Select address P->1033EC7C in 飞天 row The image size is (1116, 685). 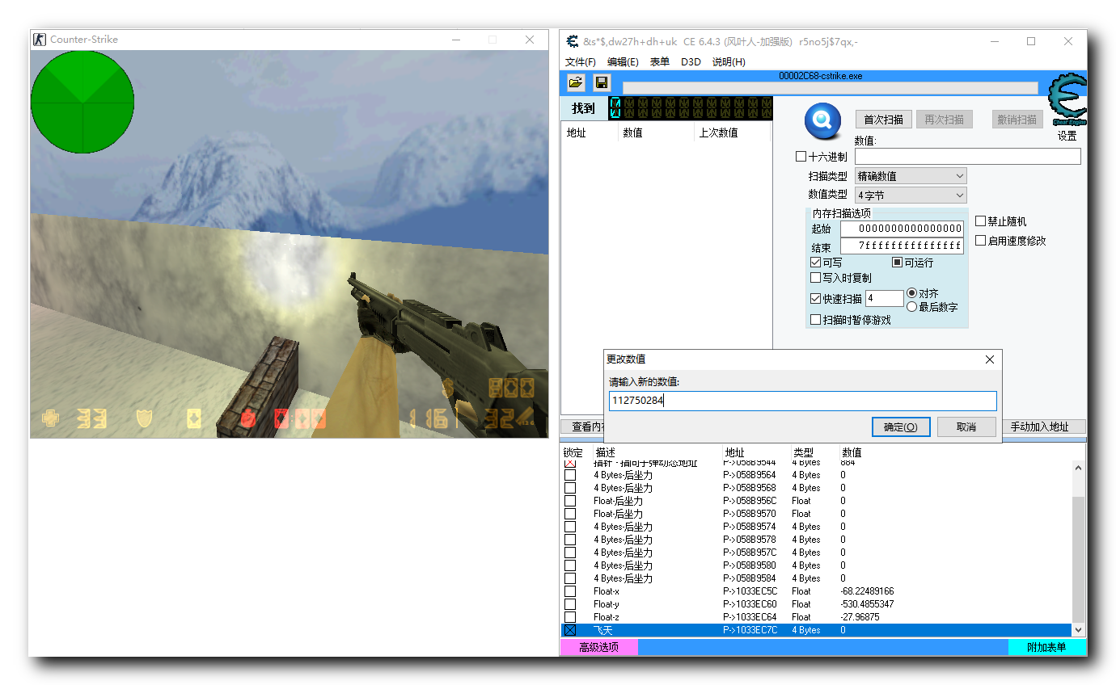[750, 630]
